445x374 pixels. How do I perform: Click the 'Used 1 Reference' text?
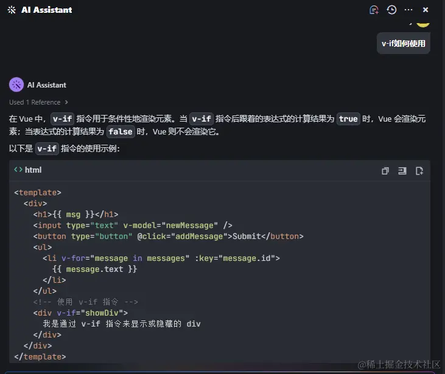(35, 102)
